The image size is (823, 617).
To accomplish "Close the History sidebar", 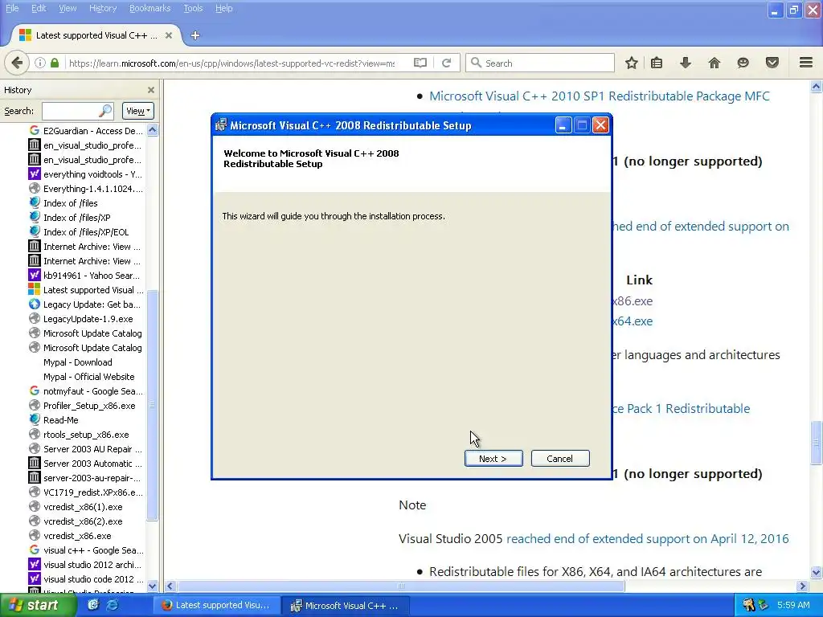I will pos(151,90).
